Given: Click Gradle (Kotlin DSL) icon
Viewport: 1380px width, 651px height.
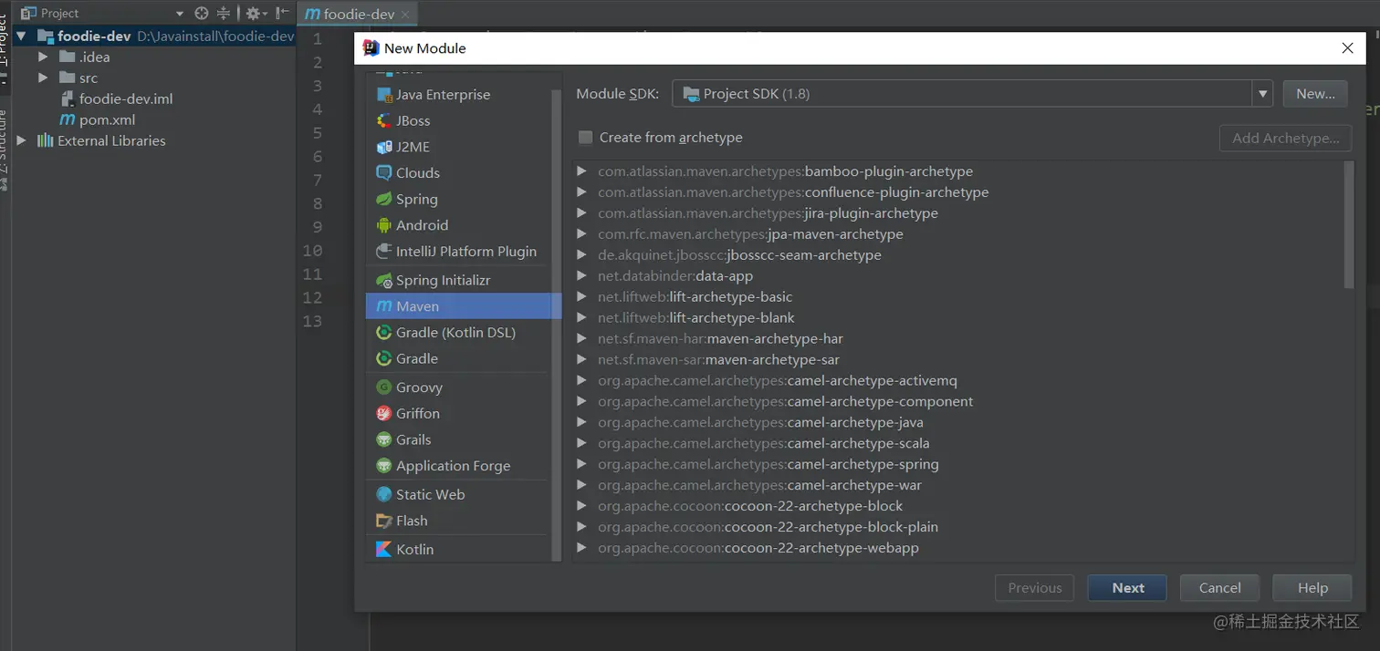Looking at the screenshot, I should click(383, 333).
